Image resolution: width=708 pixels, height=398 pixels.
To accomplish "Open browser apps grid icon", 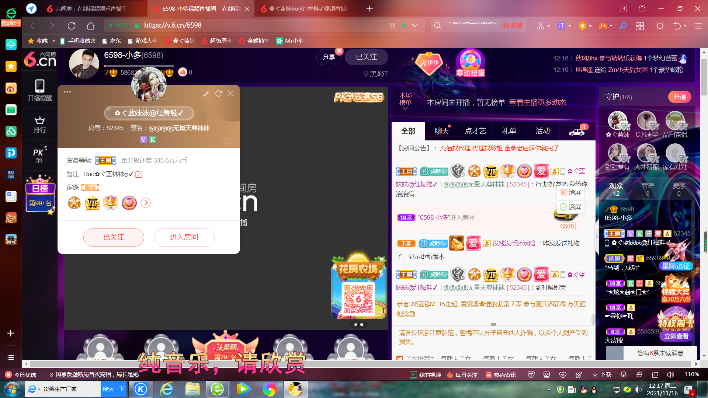I will click(640, 26).
